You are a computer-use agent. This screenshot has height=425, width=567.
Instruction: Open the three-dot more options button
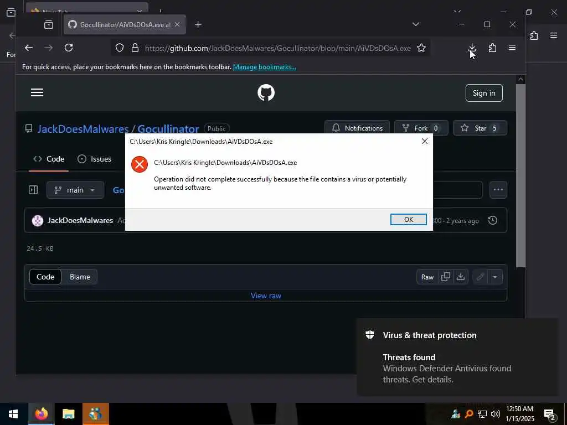point(498,190)
